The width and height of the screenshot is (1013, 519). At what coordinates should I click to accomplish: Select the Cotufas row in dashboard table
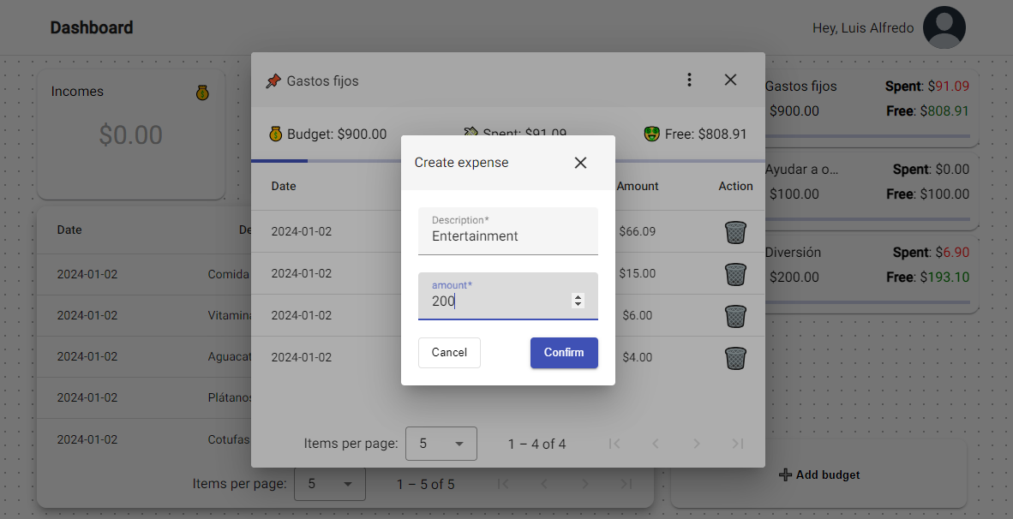tap(144, 439)
